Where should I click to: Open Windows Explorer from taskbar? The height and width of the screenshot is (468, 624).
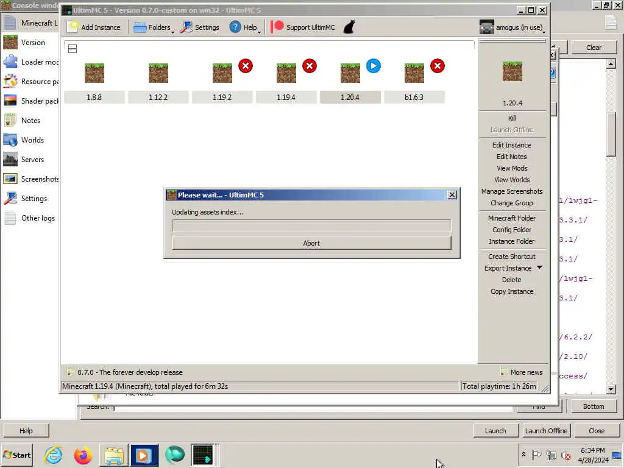click(113, 455)
